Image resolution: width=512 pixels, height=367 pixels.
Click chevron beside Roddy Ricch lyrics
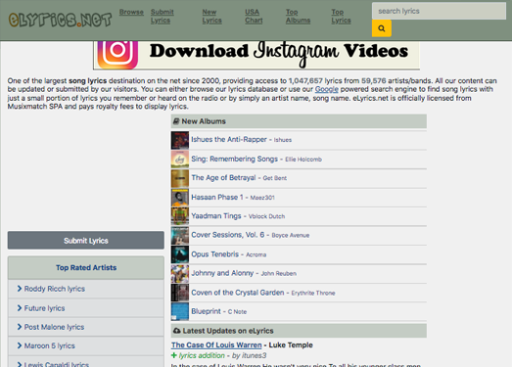(x=20, y=289)
